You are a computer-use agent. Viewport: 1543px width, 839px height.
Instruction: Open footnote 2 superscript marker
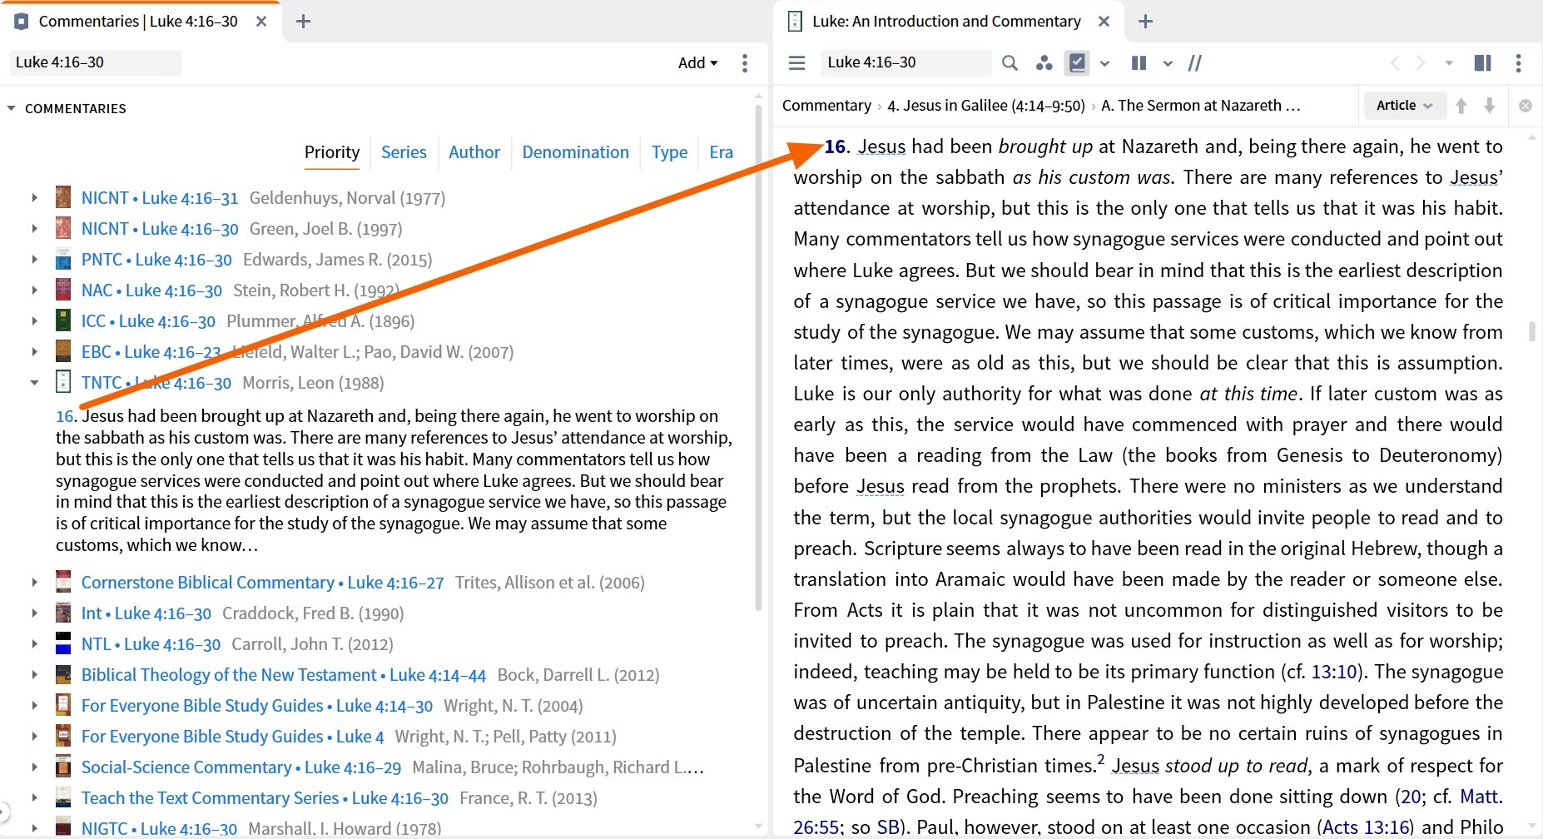(x=1101, y=759)
